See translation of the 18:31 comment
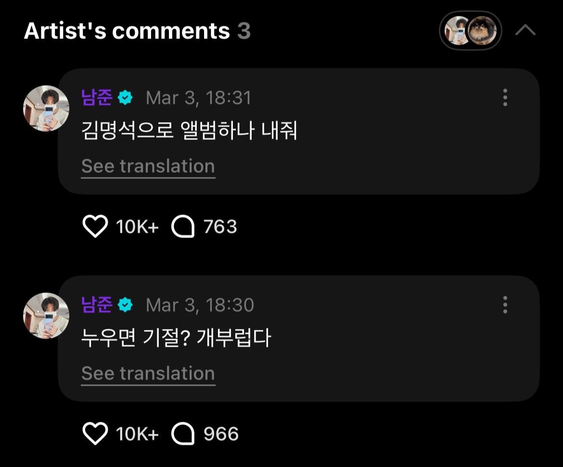Viewport: 563px width, 467px height. point(148,166)
